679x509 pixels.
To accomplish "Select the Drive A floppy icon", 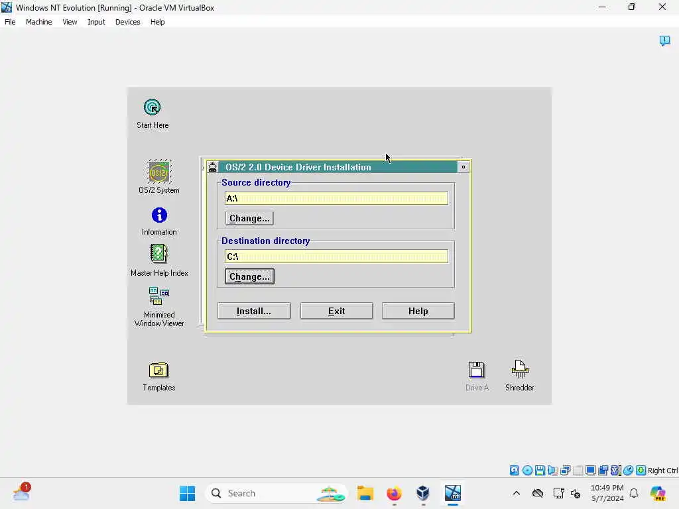I will pos(476,370).
